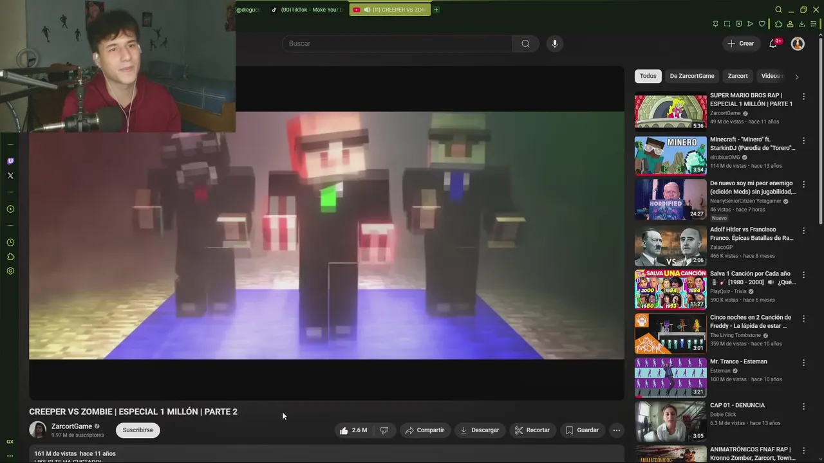Screen dimensions: 824x463
Task: Open more options for De nuevo soy mi peor enemigo
Action: point(803,184)
